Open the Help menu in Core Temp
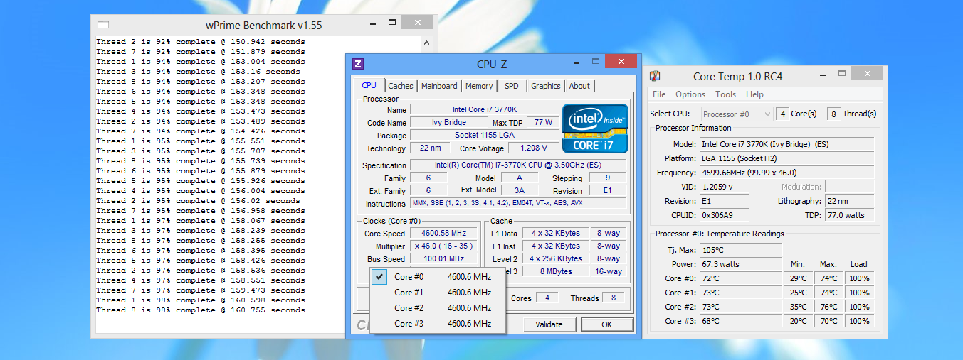The width and height of the screenshot is (963, 360). coord(754,94)
